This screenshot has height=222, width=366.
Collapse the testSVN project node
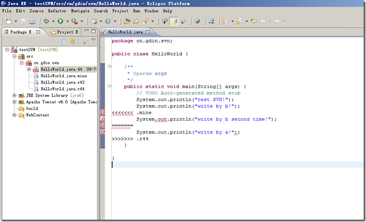click(7, 49)
